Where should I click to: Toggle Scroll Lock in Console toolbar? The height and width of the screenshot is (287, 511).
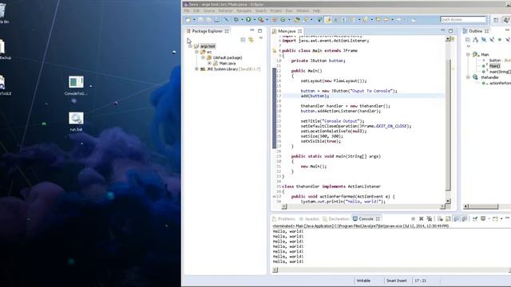[448, 218]
